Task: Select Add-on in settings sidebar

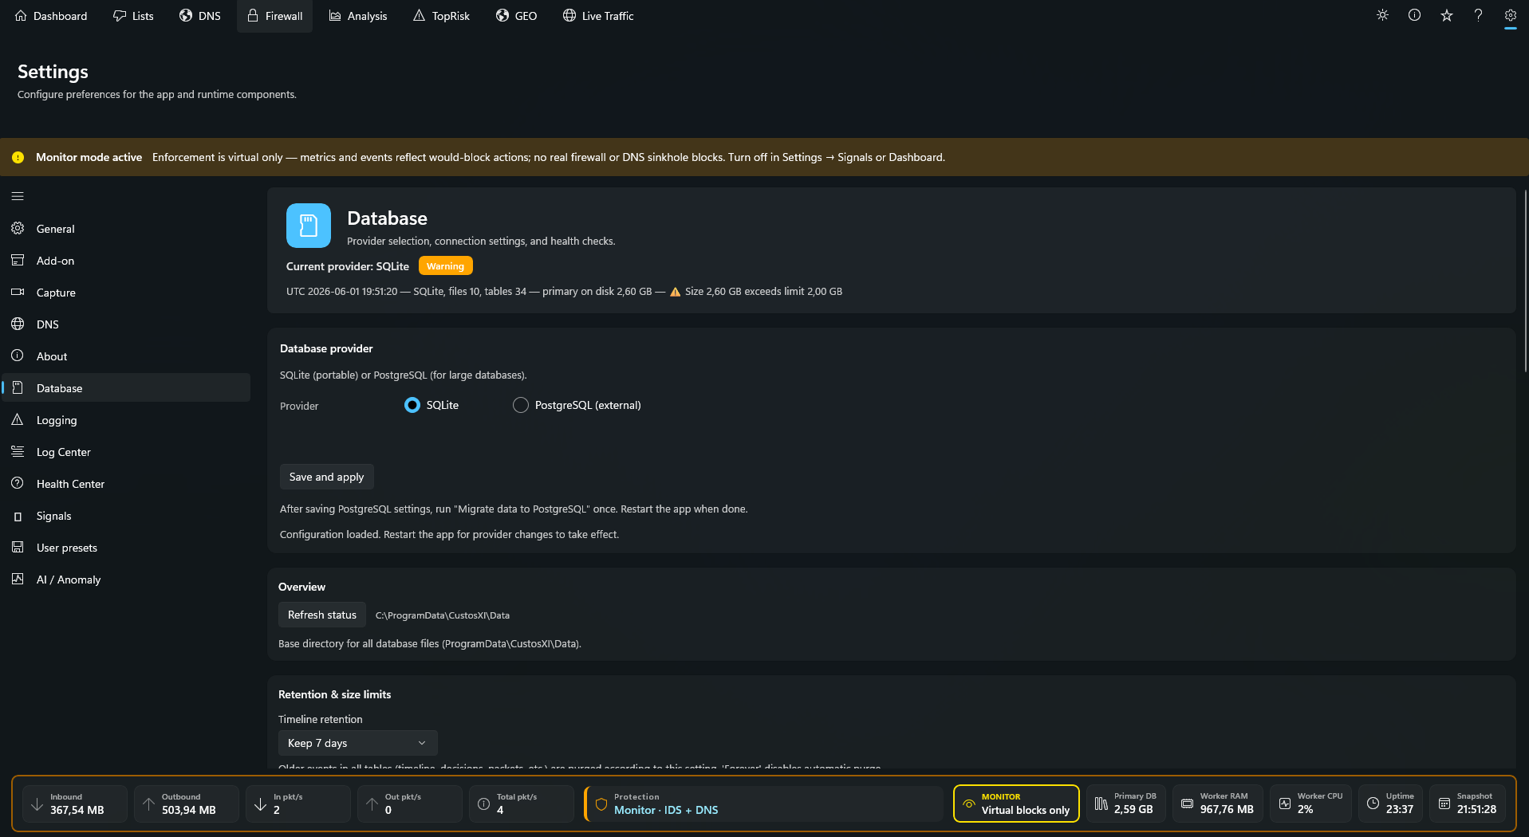Action: click(x=126, y=261)
